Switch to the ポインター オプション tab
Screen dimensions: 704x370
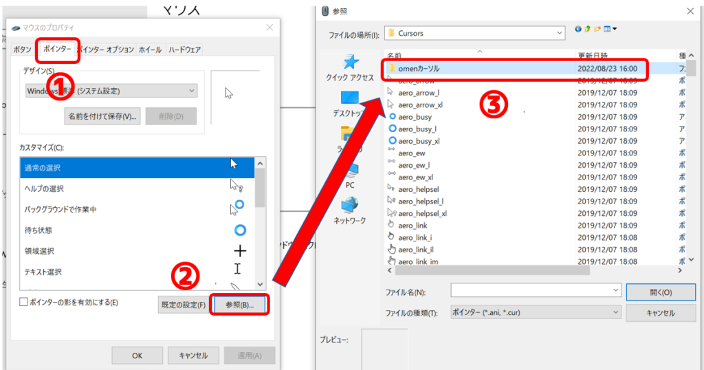[106, 50]
